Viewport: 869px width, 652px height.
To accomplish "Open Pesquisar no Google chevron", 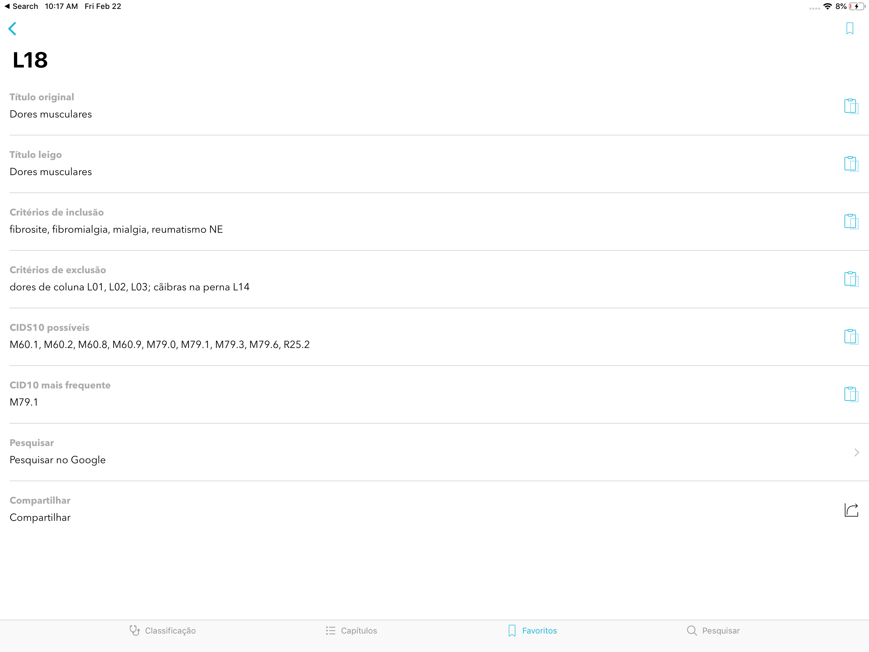I will coord(856,452).
